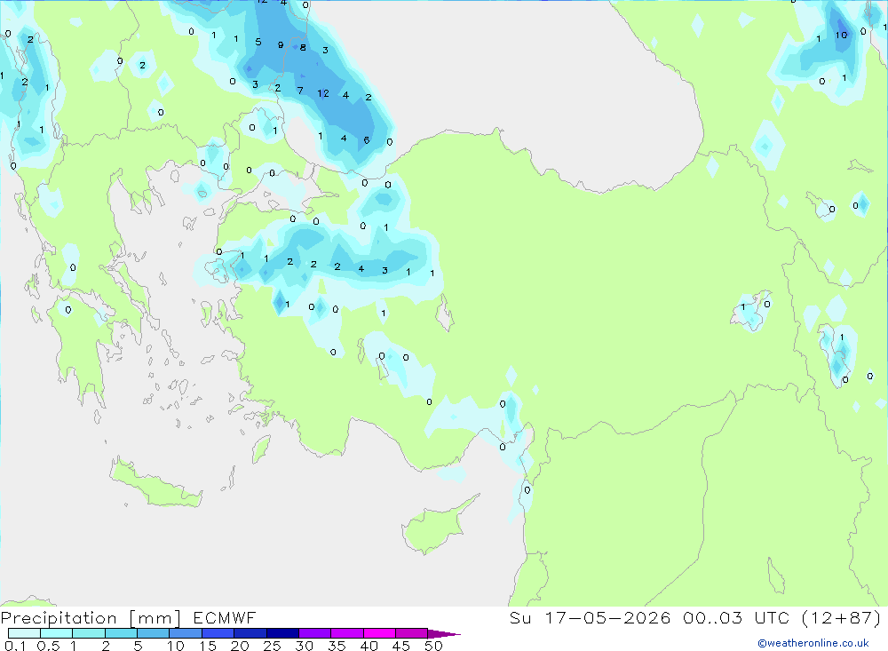Click the legend label '20'
888x651 pixels.
click(240, 646)
